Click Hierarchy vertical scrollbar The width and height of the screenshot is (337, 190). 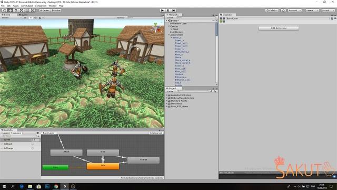216,29
